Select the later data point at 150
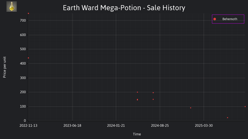 [x=153, y=99]
